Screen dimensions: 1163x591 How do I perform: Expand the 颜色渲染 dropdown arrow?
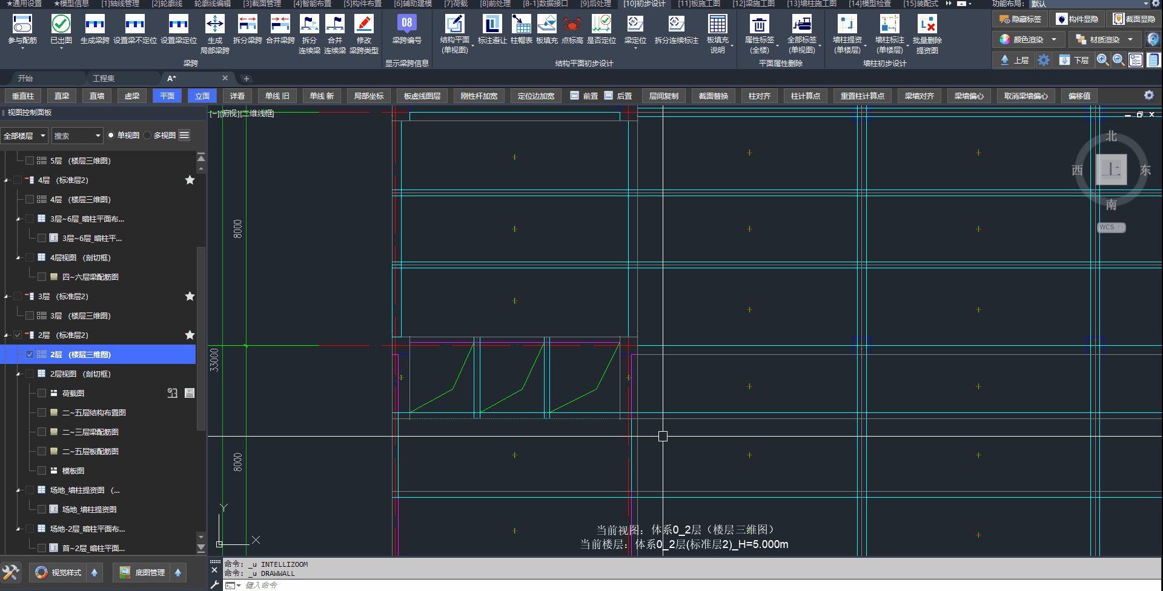pyautogui.click(x=1054, y=40)
